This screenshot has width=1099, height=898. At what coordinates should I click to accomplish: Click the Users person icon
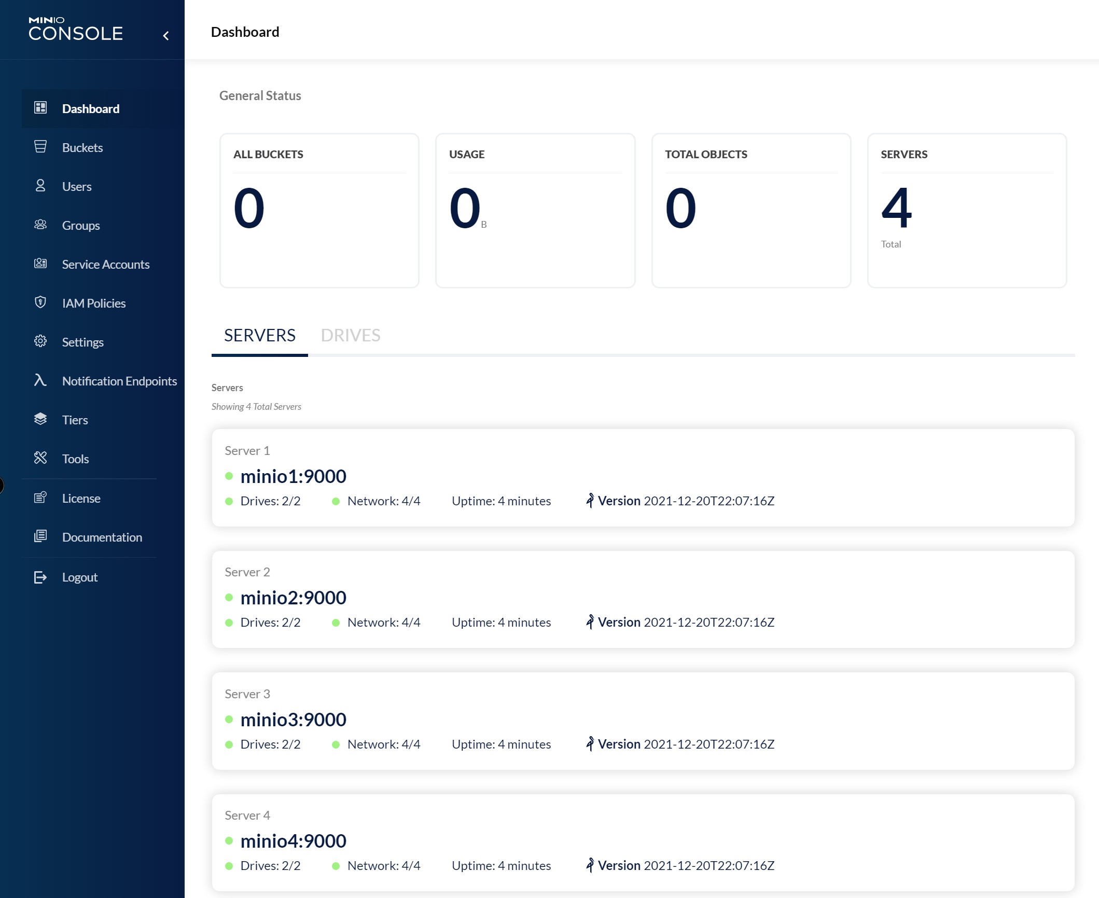40,186
